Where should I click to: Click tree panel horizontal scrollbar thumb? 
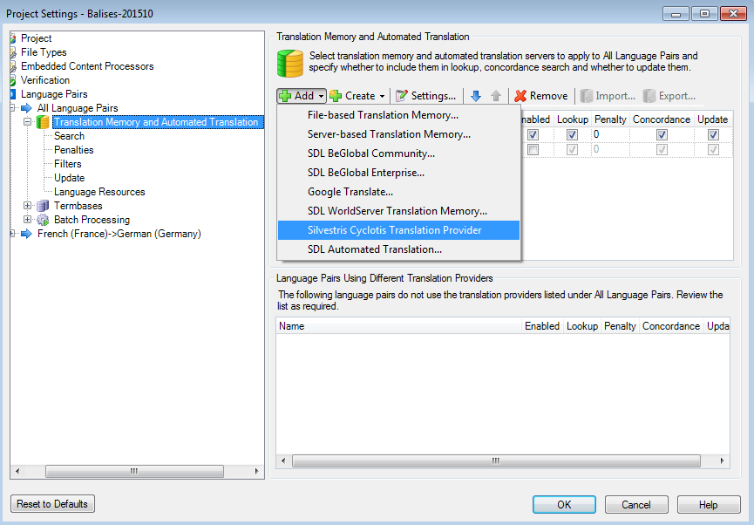click(x=134, y=471)
